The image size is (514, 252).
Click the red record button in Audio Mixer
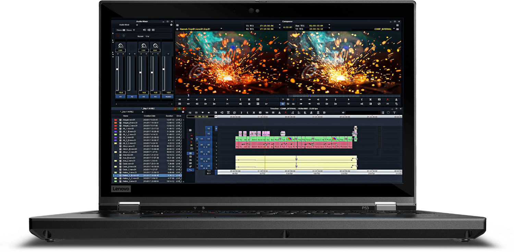[118, 36]
